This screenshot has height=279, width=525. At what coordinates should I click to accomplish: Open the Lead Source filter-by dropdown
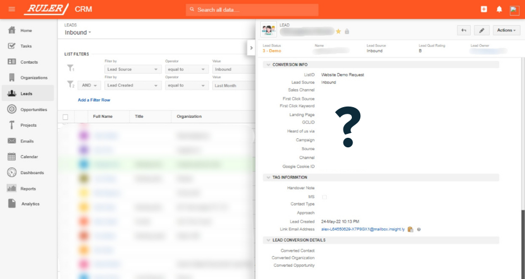point(133,69)
